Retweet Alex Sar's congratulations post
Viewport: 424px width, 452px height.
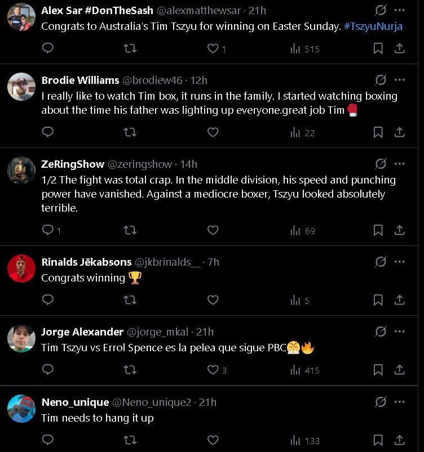[x=130, y=48]
